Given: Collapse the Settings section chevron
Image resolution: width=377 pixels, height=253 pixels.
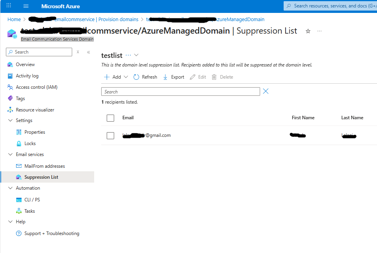Looking at the screenshot, I should point(10,120).
